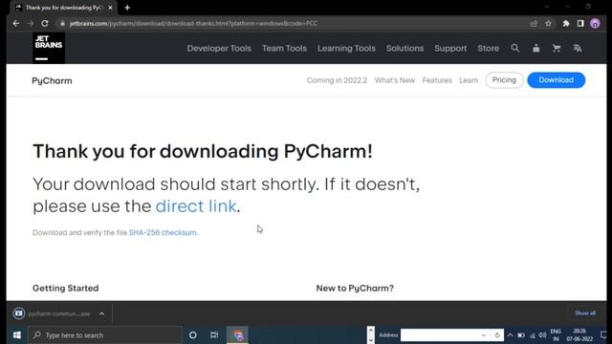Open a new browser tab
The image size is (612, 344).
pyautogui.click(x=127, y=8)
